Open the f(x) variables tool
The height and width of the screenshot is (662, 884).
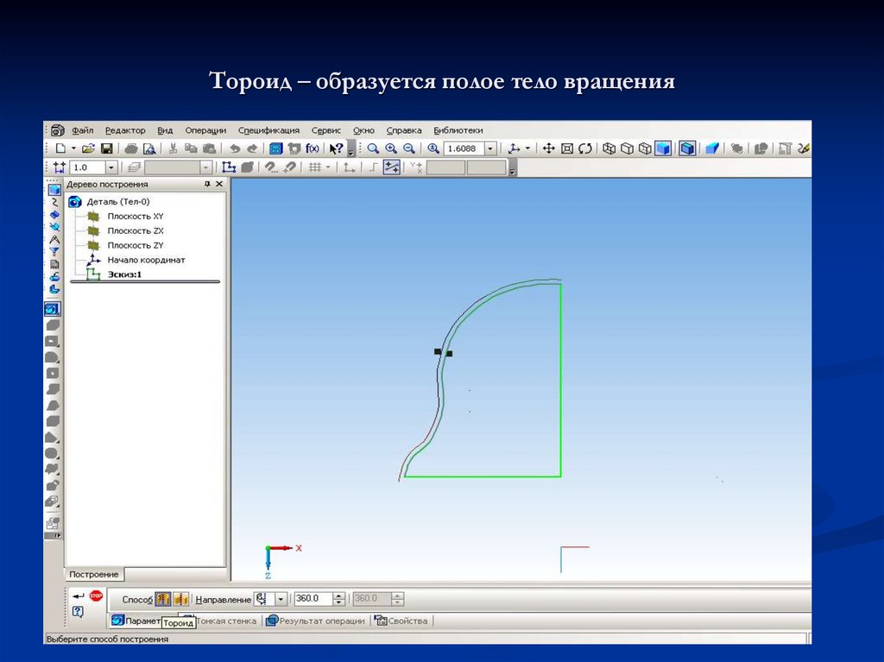[311, 148]
